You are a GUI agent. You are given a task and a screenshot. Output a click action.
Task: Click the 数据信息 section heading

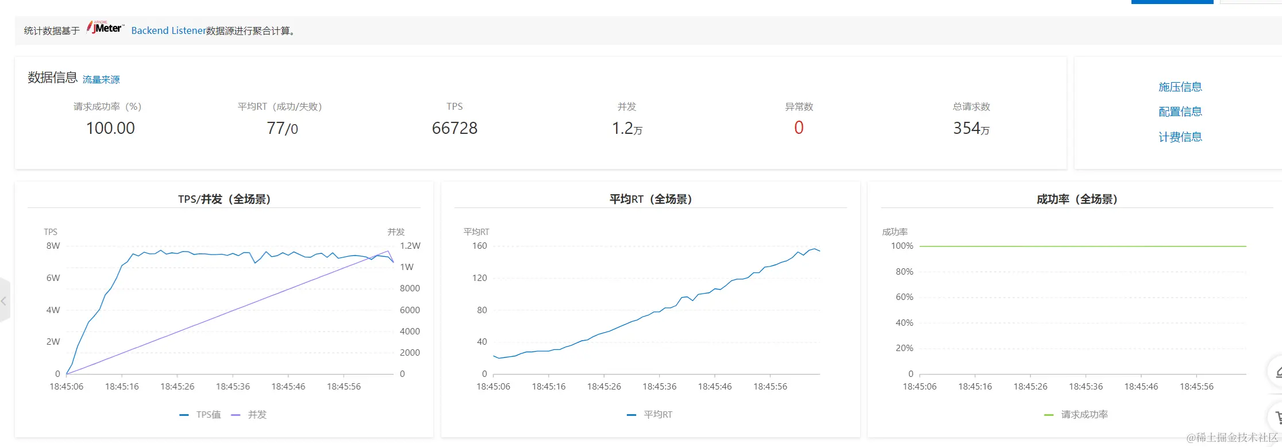tap(52, 78)
